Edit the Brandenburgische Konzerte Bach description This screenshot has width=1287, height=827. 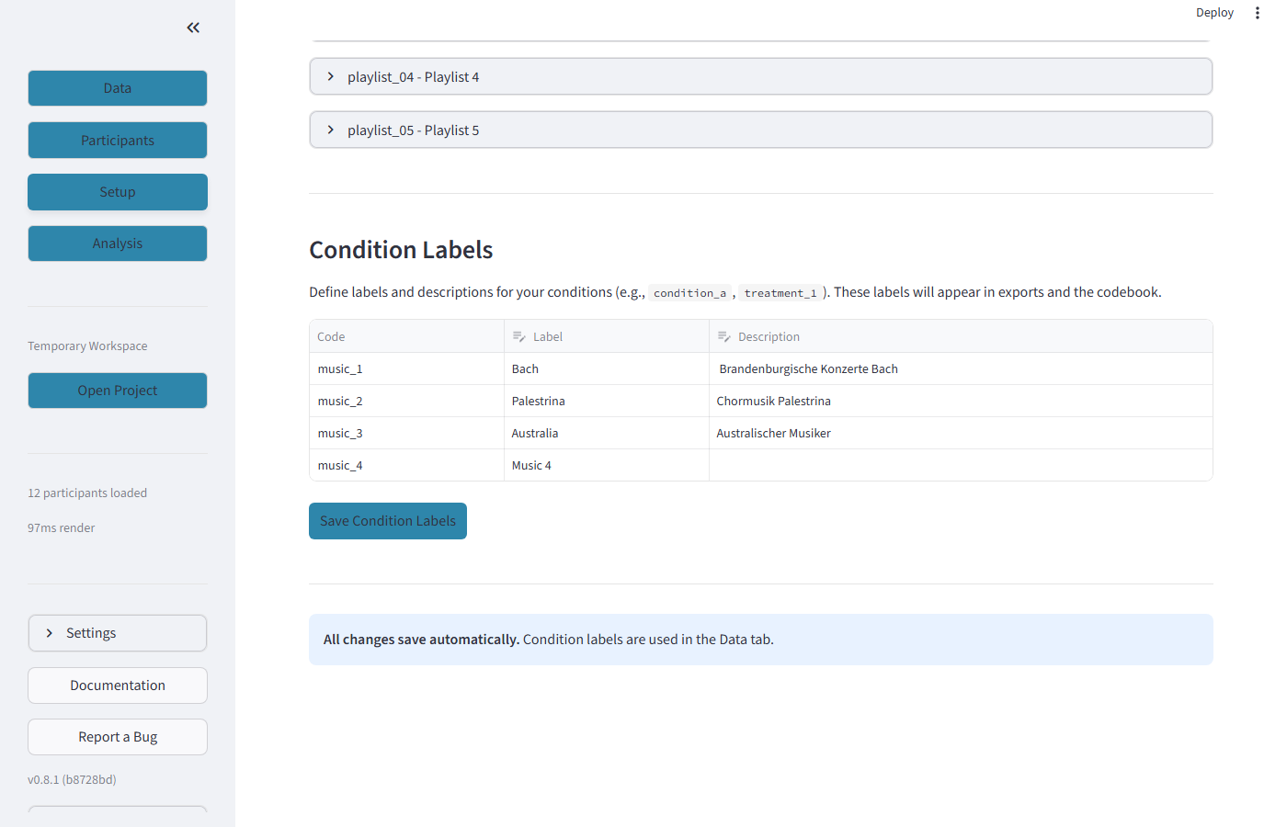coord(961,368)
